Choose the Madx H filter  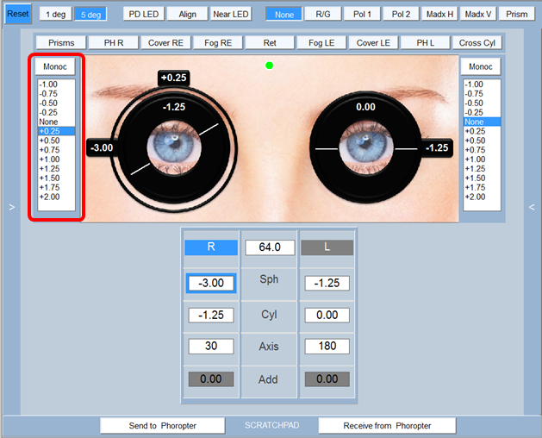tap(439, 15)
